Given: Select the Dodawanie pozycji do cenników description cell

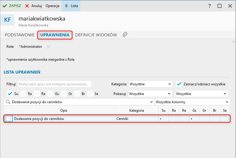Looking at the screenshot, I should (64, 119).
